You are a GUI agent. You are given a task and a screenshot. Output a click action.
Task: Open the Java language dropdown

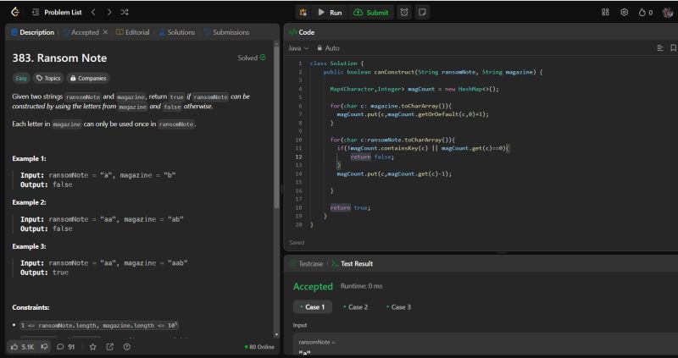298,48
